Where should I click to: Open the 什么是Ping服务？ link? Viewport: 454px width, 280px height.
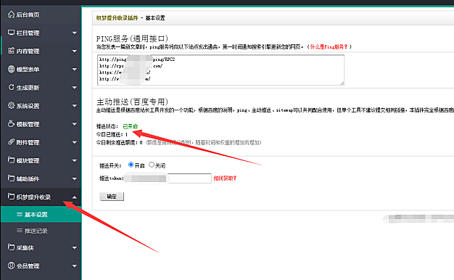(x=329, y=46)
